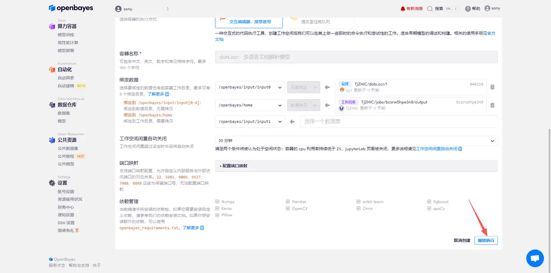This screenshot has width=551, height=273.
Task: Open 自动建模 BETA in the sidebar
Action: 72,86
